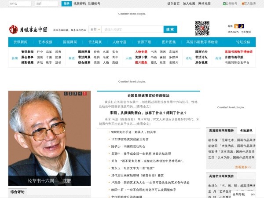
Task: Open the 全部 search category dropdown
Action: pyautogui.click(x=95, y=29)
